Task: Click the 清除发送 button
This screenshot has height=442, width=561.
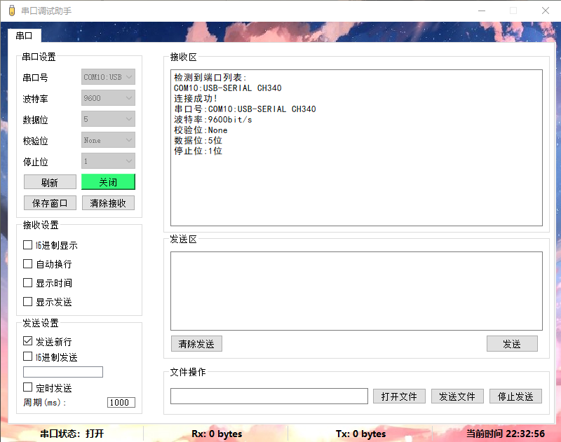Action: pos(196,344)
